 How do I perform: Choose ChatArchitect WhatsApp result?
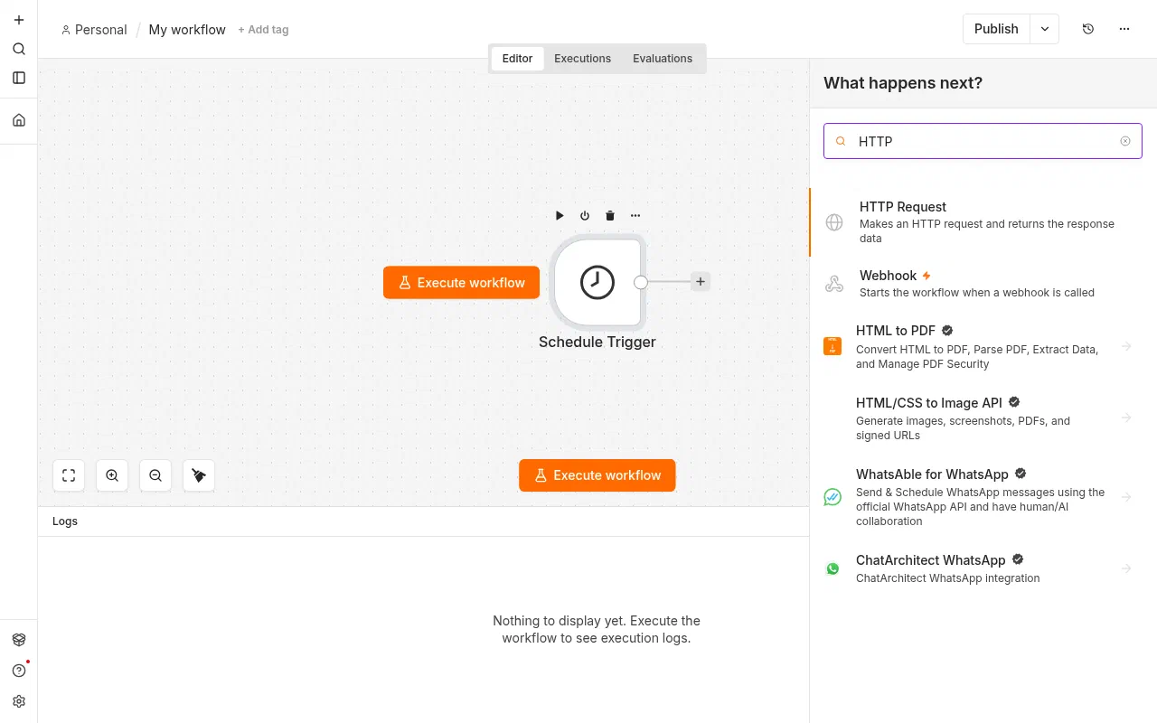(x=983, y=568)
